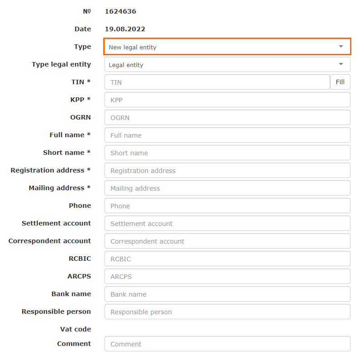360x360 pixels.
Task: Focus the Settlement account input
Action: tap(227, 224)
